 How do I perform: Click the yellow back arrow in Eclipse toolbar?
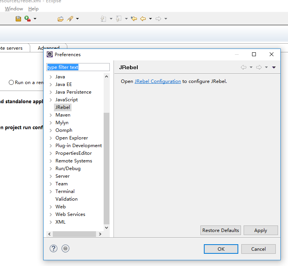click(x=143, y=19)
